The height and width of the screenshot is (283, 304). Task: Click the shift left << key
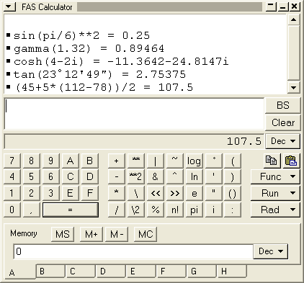(x=156, y=193)
